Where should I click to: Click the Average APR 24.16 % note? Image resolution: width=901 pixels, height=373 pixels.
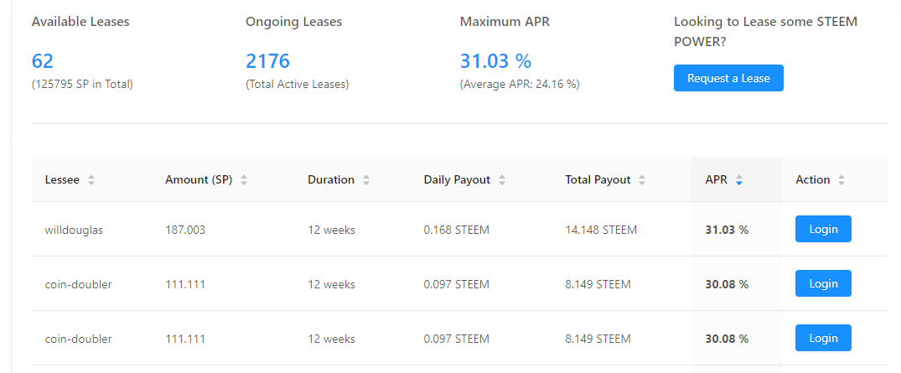(x=520, y=85)
